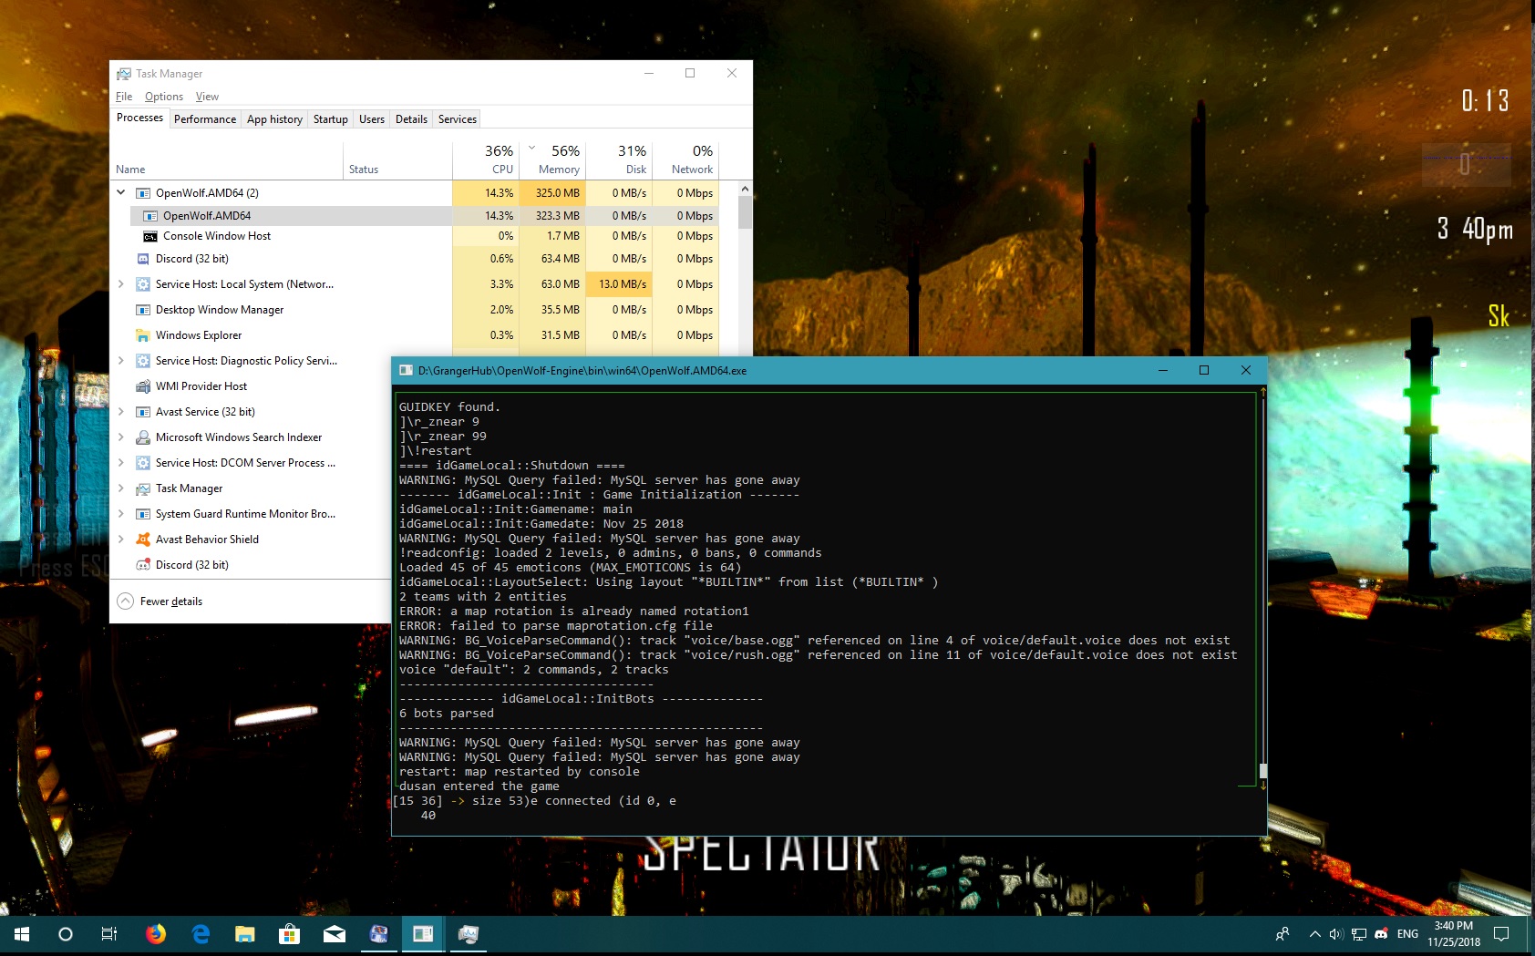The height and width of the screenshot is (956, 1535).
Task: Open Microsoft Store taskbar icon
Action: [x=289, y=934]
